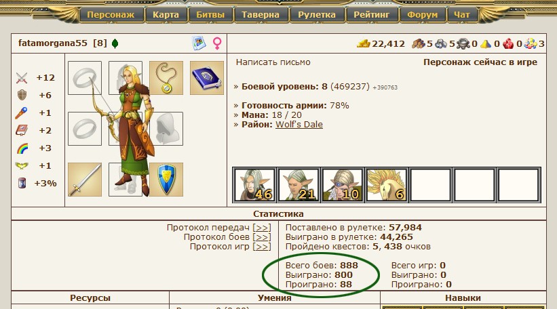
Task: Select the blue spellbook item slot
Action: (x=207, y=78)
